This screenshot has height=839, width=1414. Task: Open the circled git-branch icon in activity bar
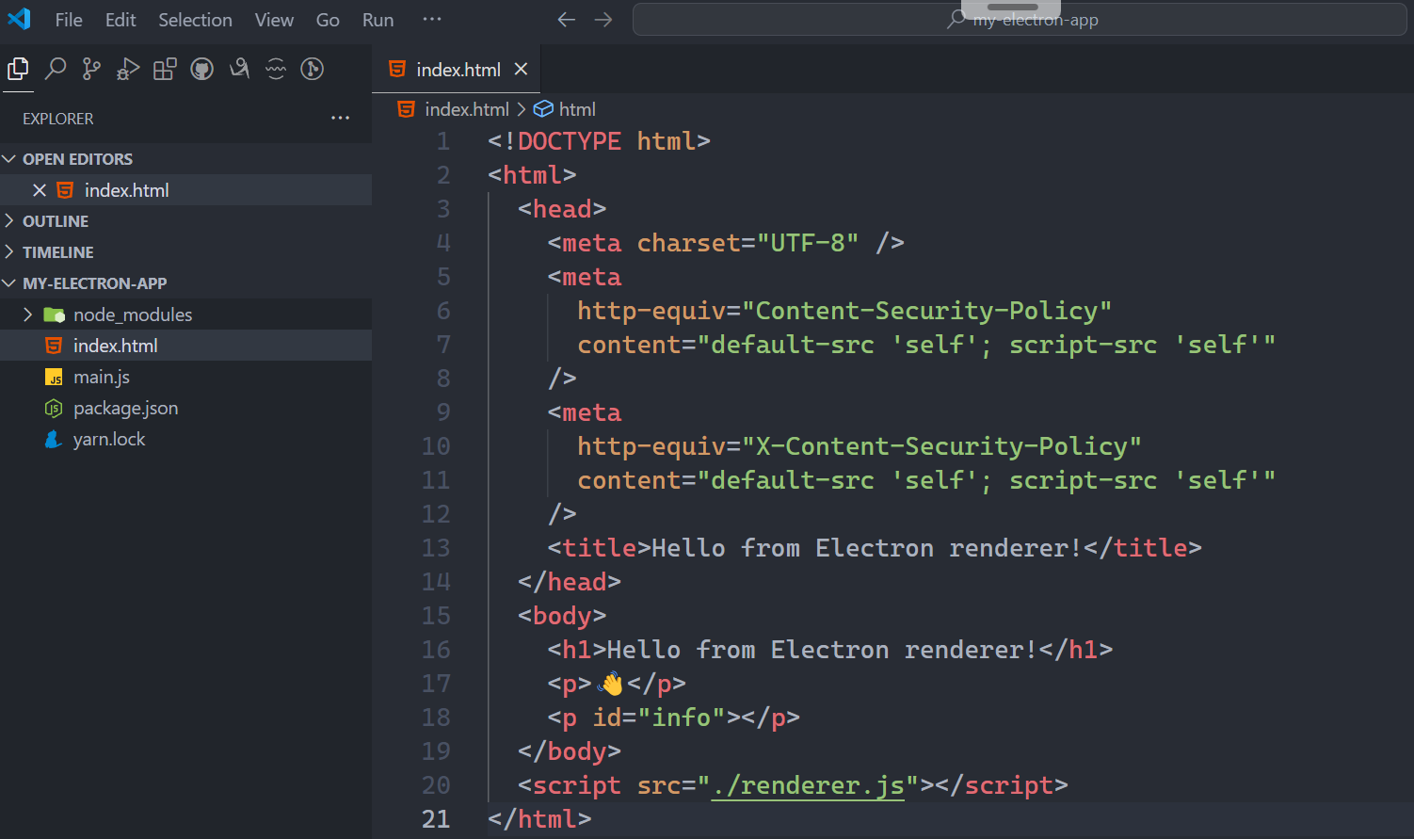tap(313, 69)
